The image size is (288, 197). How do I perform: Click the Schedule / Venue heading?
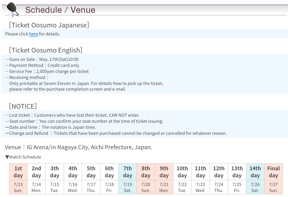click(x=60, y=10)
